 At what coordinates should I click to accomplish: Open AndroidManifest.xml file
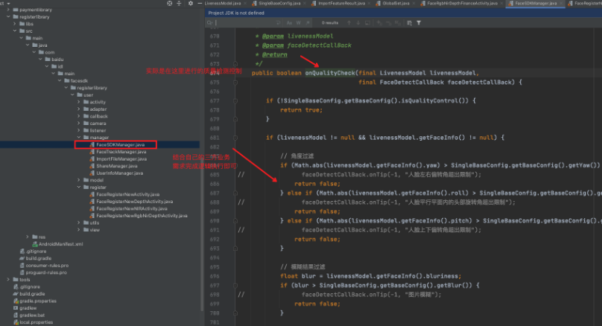[x=57, y=244]
